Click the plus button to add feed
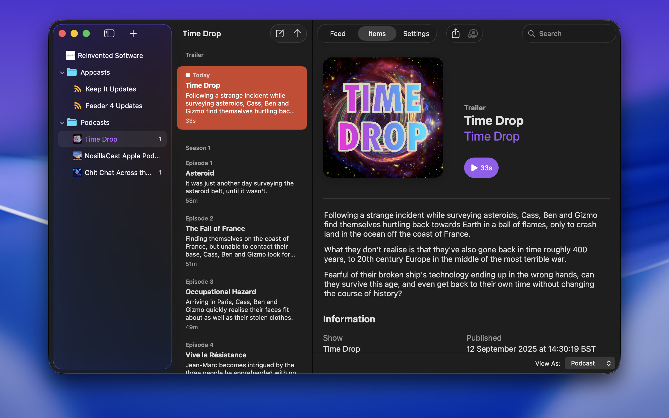 (x=133, y=33)
